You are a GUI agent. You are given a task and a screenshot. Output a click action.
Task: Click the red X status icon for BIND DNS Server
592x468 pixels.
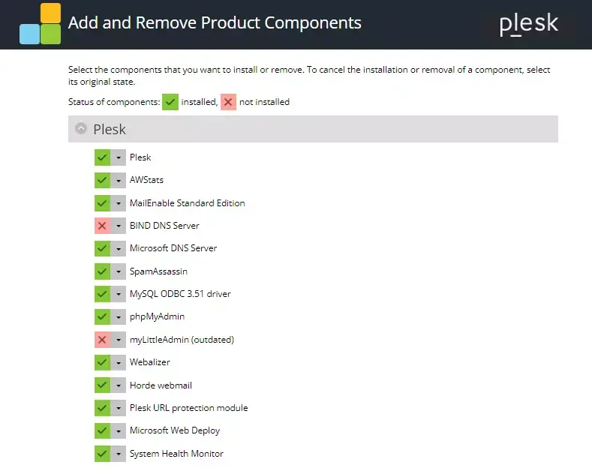coord(102,226)
